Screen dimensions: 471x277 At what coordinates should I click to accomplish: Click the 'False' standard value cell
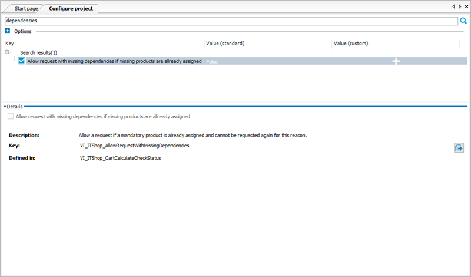tap(212, 61)
